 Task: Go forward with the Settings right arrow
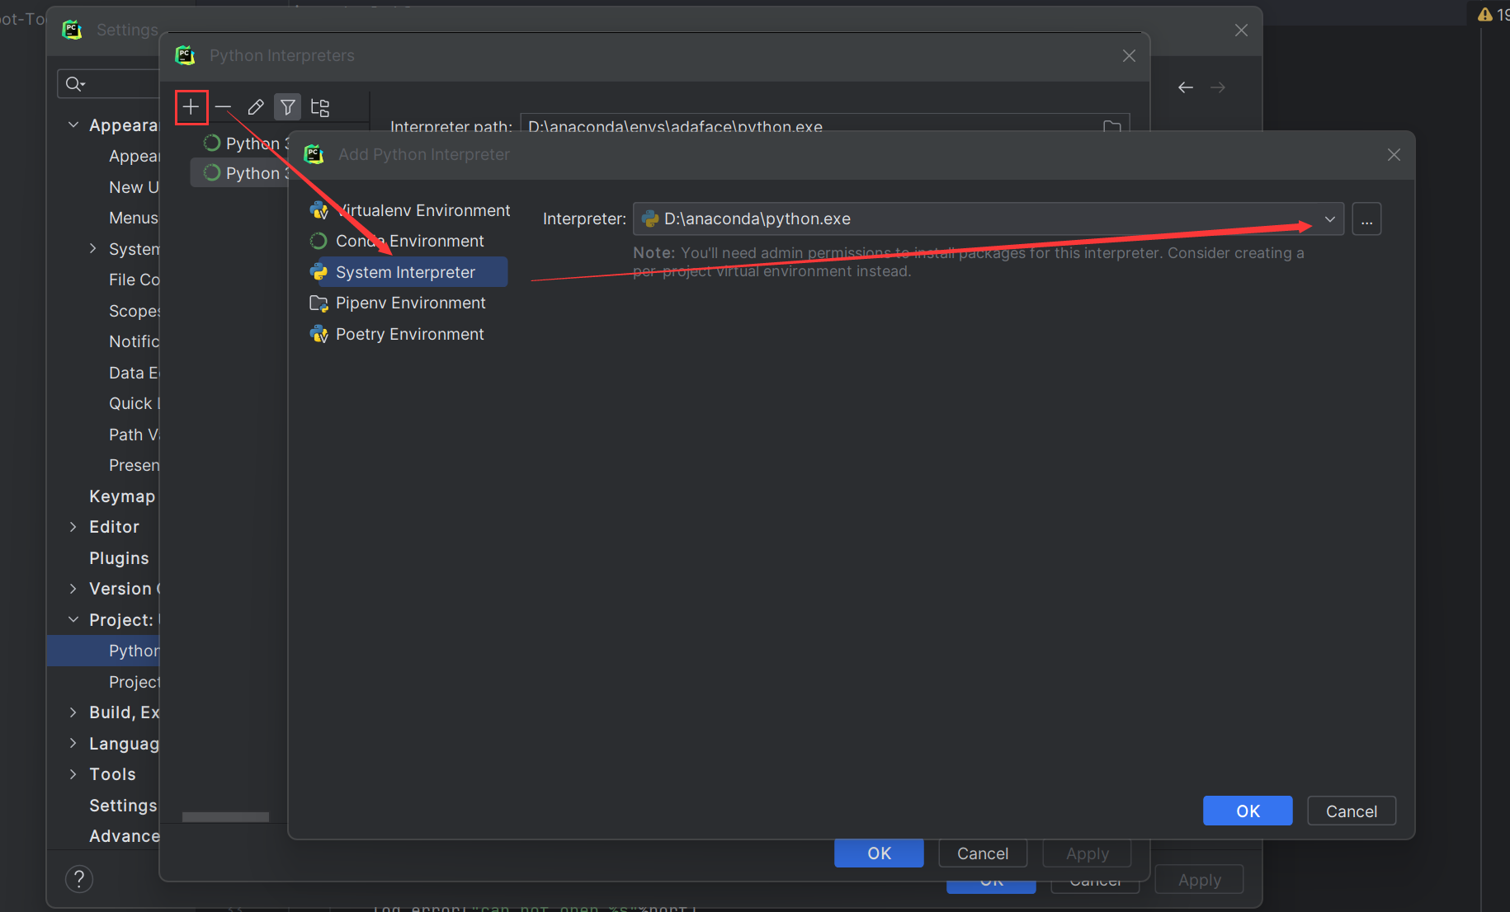tap(1218, 87)
